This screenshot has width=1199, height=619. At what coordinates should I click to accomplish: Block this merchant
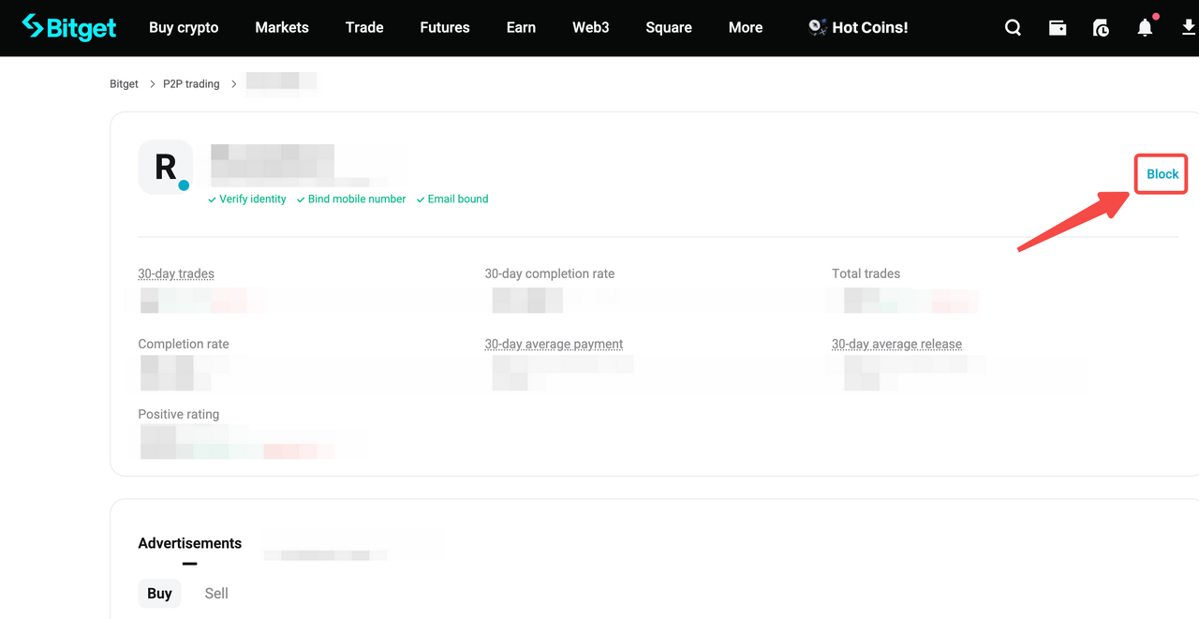pyautogui.click(x=1162, y=174)
